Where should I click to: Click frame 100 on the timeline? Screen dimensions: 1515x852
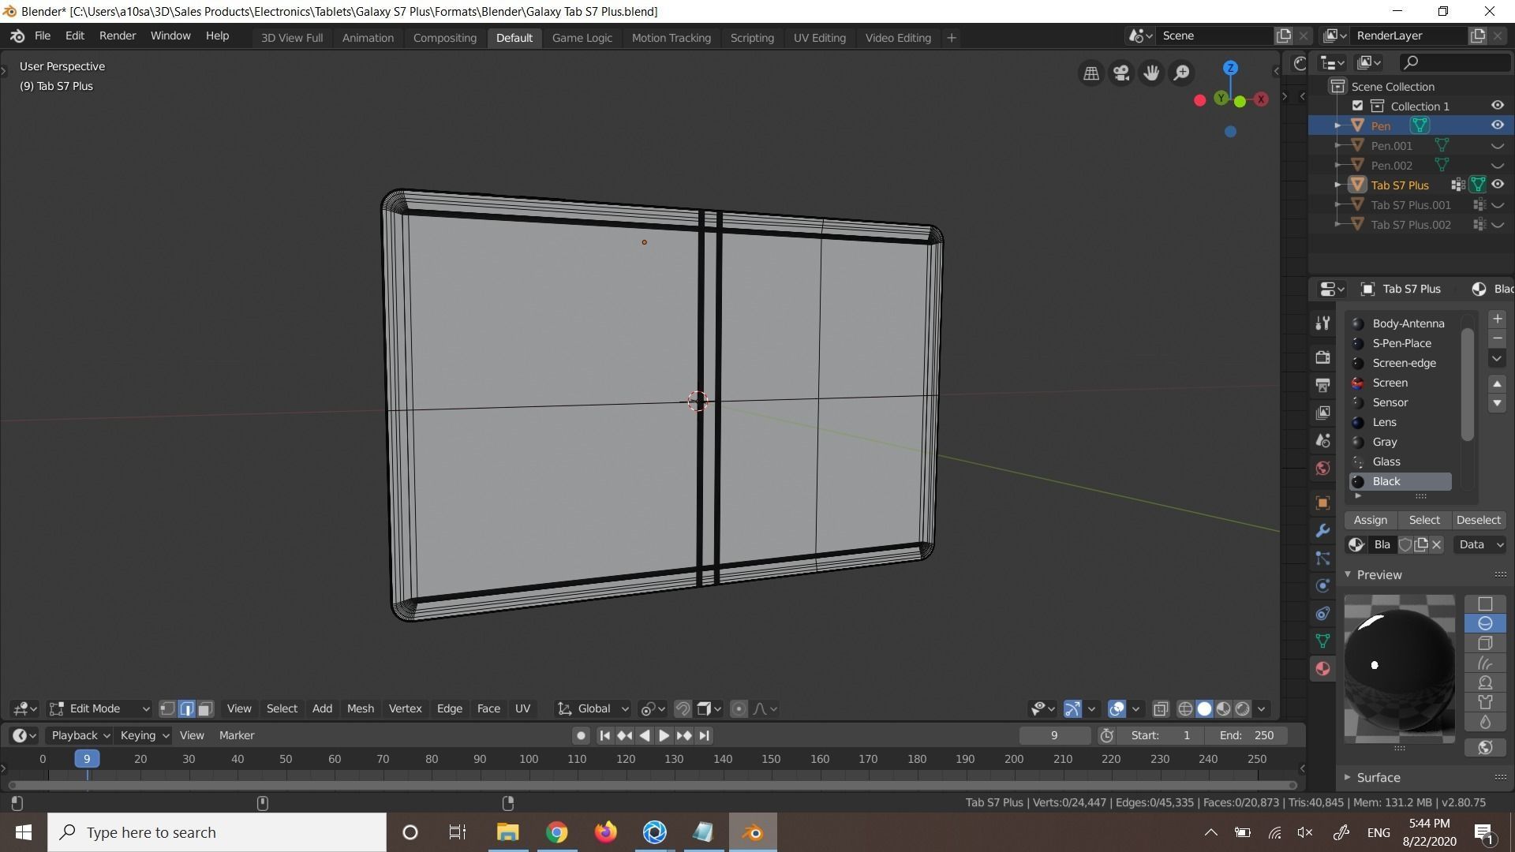529,760
